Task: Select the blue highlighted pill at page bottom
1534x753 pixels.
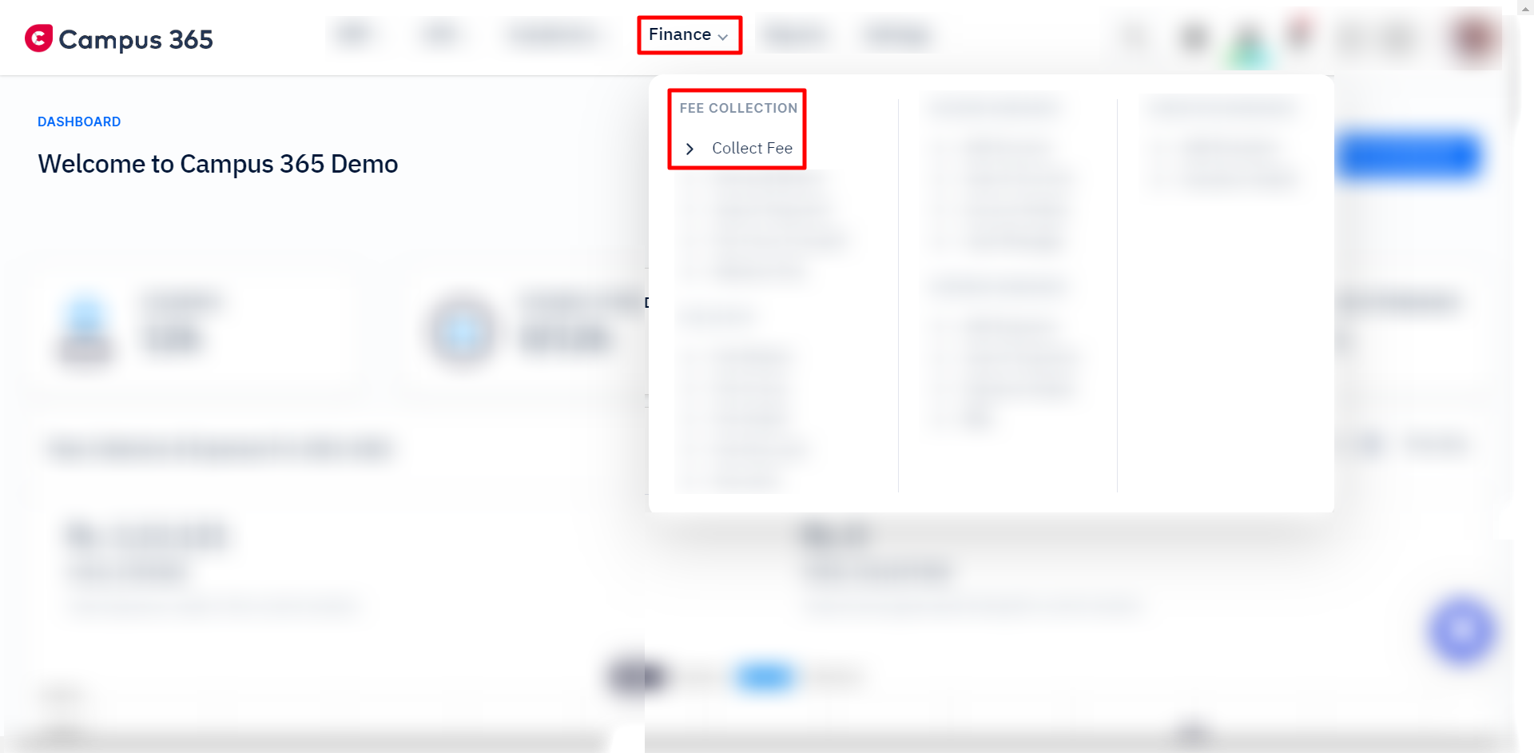Action: point(765,677)
